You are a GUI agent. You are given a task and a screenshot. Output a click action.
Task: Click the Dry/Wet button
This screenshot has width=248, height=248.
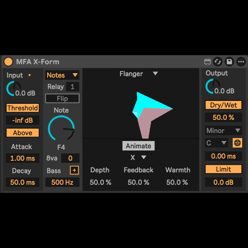coord(223,105)
